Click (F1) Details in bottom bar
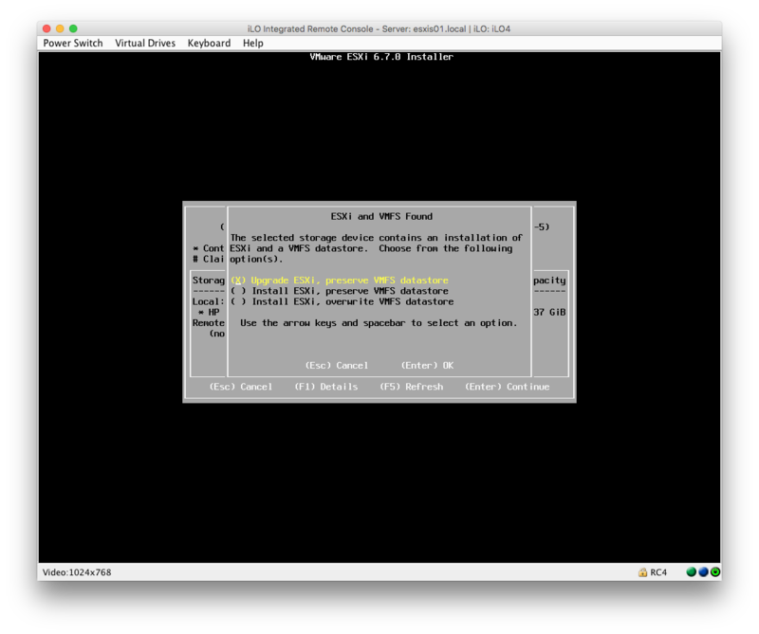 tap(326, 387)
